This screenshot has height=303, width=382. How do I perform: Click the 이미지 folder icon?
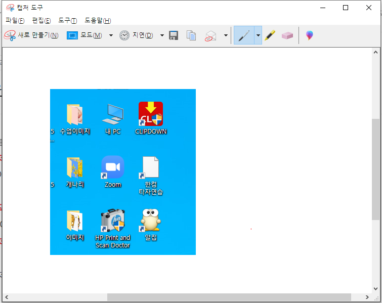coord(75,221)
